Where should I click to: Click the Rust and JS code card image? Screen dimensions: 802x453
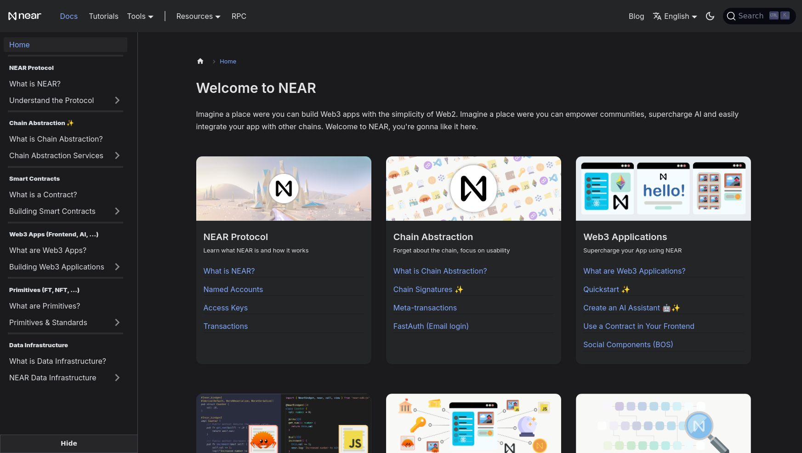(x=284, y=423)
